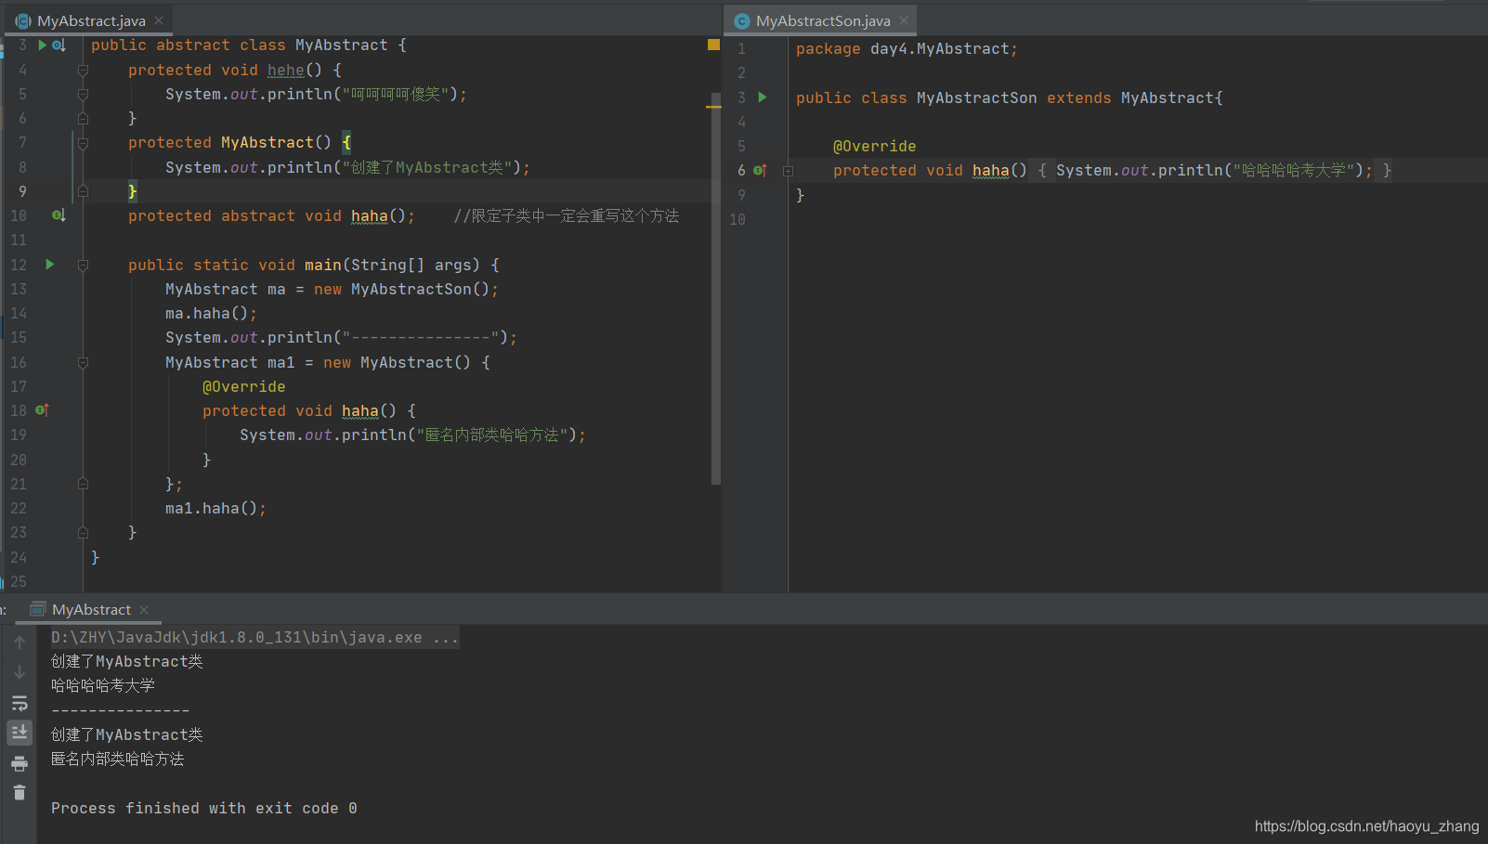The width and height of the screenshot is (1488, 844).
Task: Click the MyAbstract run configuration icon
Action: (x=38, y=609)
